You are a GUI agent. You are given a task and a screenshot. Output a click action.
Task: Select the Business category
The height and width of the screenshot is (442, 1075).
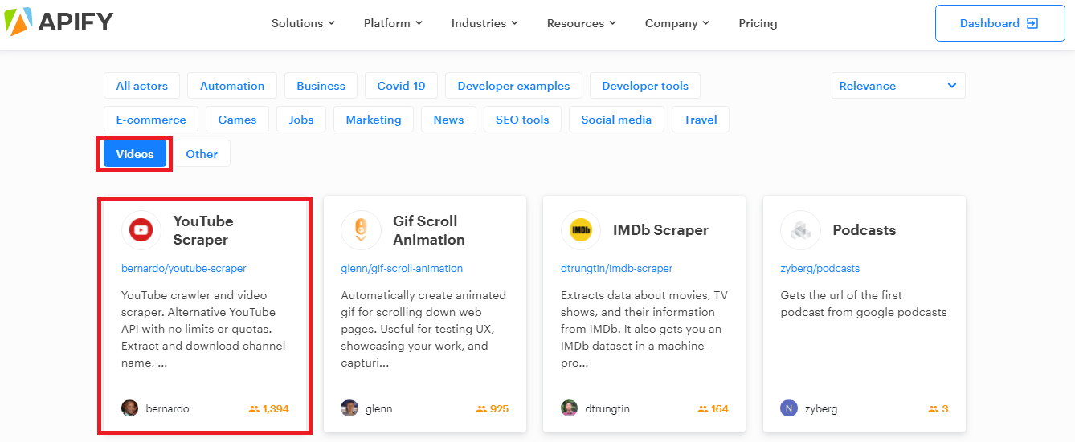coord(321,86)
